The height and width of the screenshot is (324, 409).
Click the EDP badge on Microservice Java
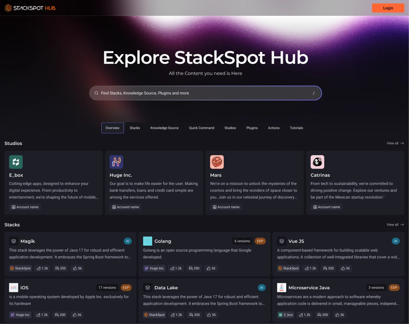(394, 288)
